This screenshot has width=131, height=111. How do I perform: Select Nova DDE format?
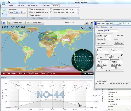click(x=16, y=12)
